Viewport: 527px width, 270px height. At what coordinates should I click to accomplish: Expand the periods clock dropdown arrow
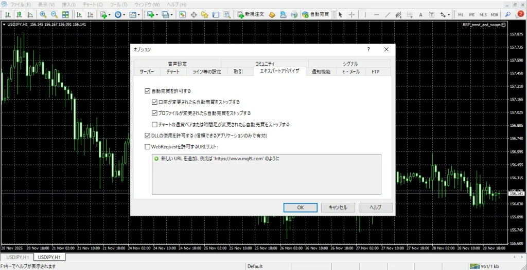point(124,15)
